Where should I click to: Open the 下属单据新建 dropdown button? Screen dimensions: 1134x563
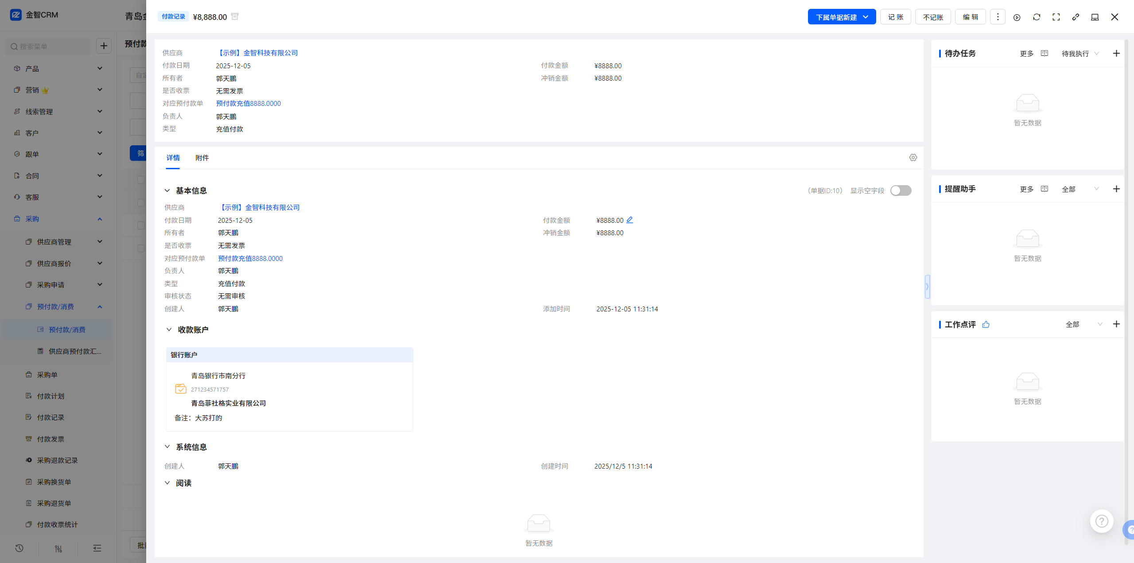(841, 17)
